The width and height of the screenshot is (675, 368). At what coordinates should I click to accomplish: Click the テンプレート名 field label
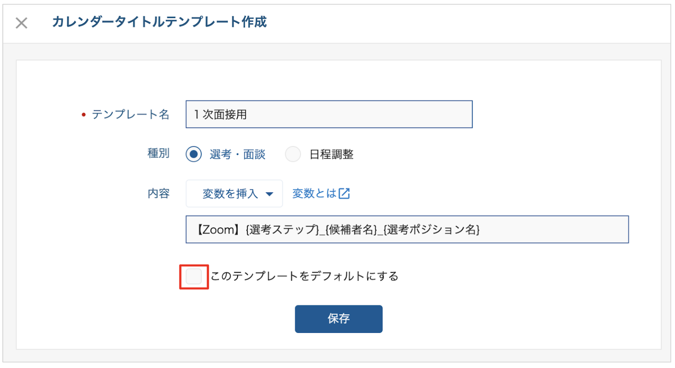pyautogui.click(x=130, y=114)
